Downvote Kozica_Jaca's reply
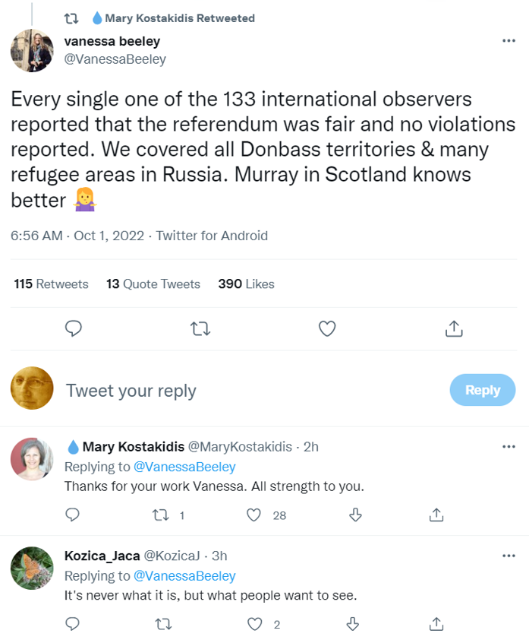 coord(352,624)
